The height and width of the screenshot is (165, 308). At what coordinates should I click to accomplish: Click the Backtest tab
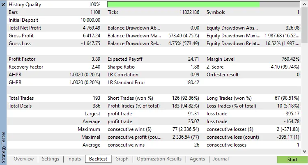pyautogui.click(x=98, y=159)
